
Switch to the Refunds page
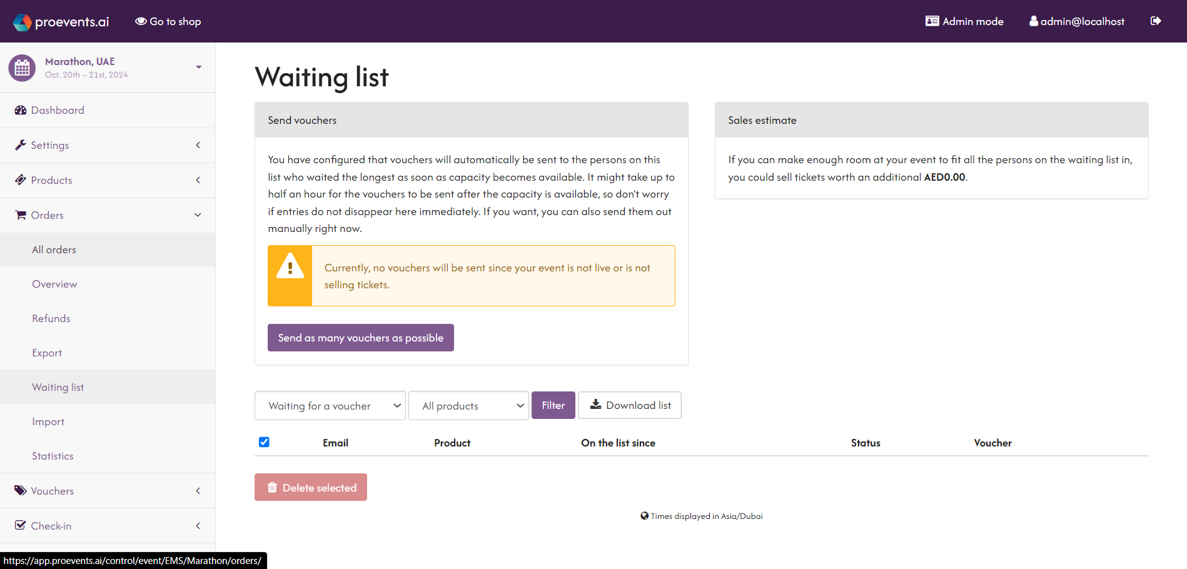coord(51,318)
